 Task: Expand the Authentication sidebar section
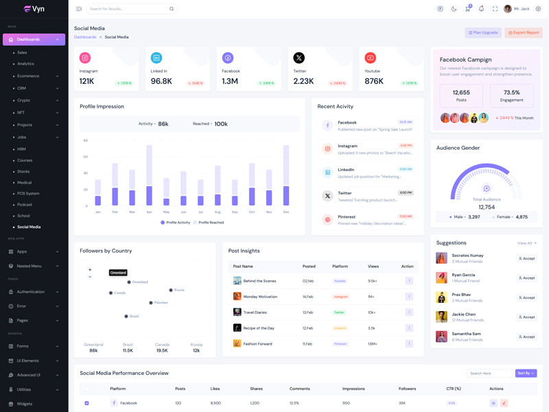34,292
